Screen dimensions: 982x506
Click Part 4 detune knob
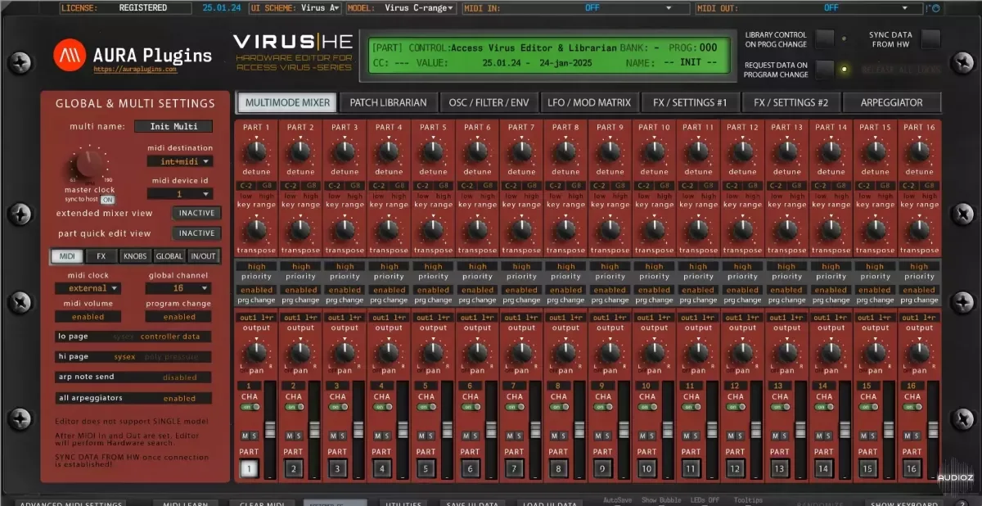(x=389, y=151)
